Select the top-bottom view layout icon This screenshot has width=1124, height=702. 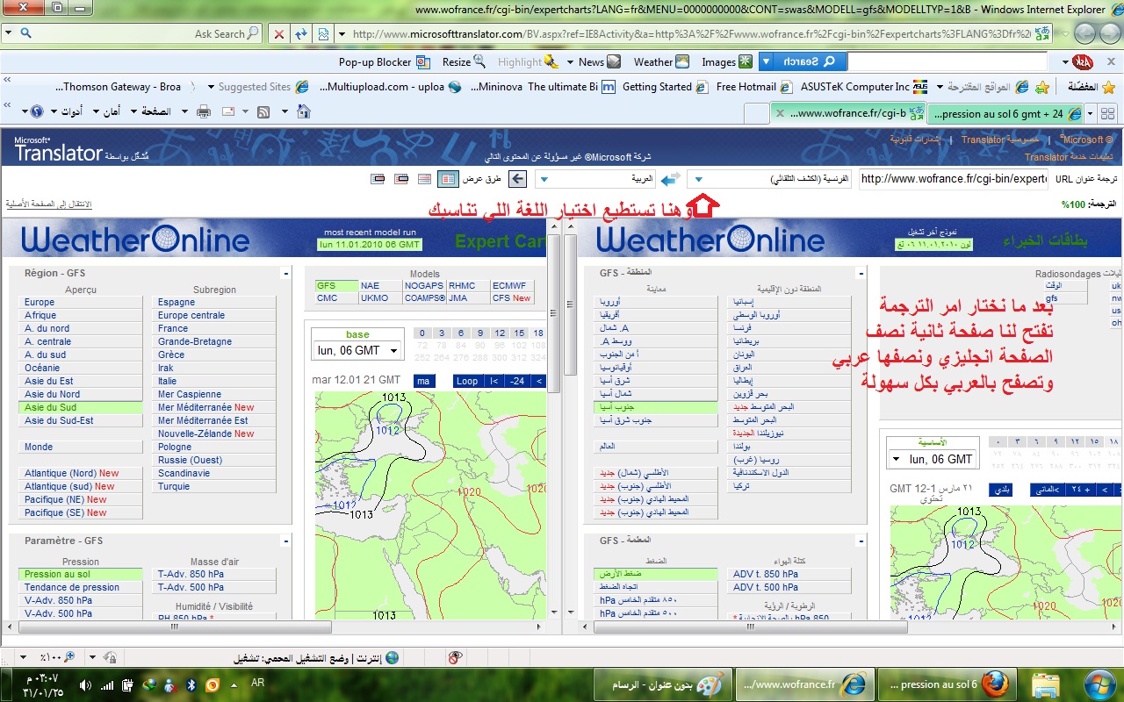424,179
